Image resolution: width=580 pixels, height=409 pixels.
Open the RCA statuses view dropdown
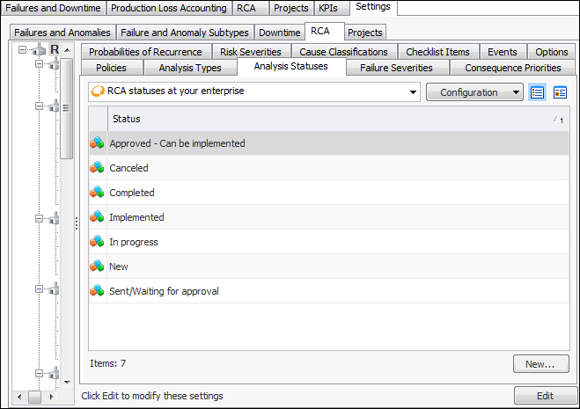pyautogui.click(x=413, y=92)
